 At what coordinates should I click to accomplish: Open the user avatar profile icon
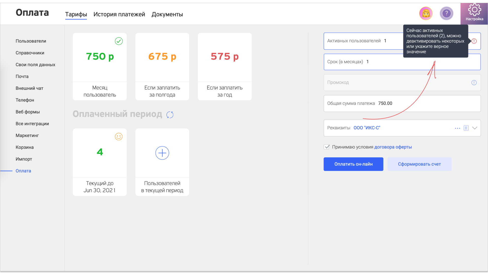click(x=426, y=13)
